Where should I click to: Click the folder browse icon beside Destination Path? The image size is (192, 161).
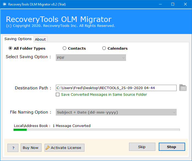click(183, 88)
